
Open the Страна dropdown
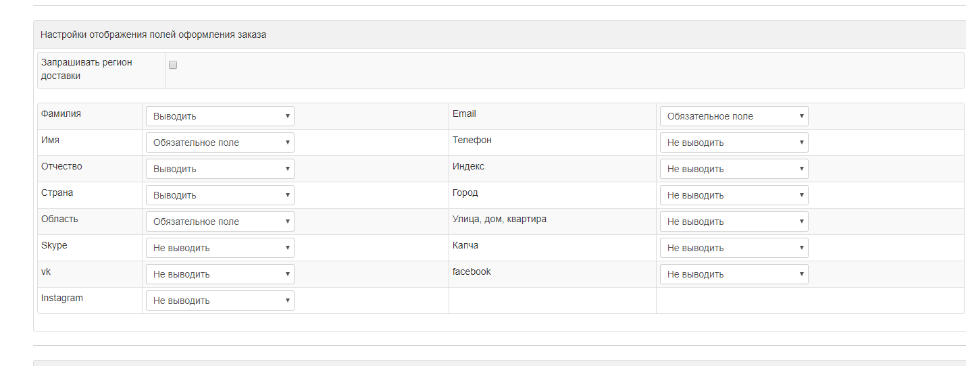(220, 195)
